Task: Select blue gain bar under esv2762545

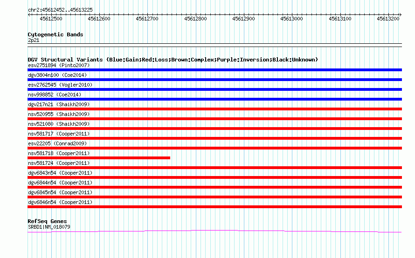Action: click(214, 89)
